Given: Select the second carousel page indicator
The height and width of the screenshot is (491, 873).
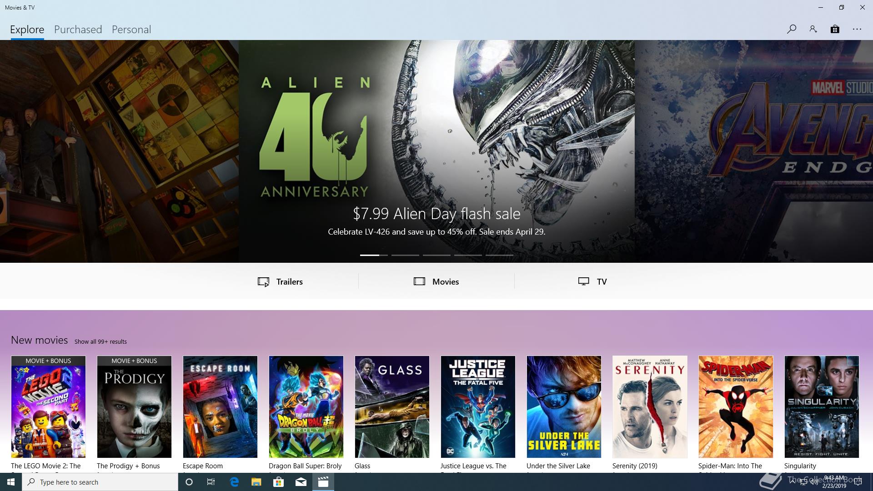Looking at the screenshot, I should pos(405,255).
